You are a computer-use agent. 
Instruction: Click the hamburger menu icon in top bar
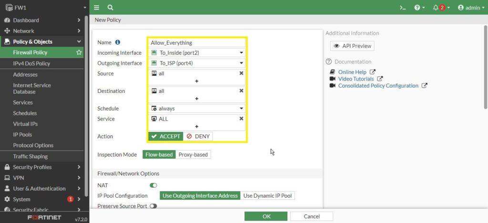tap(97, 8)
